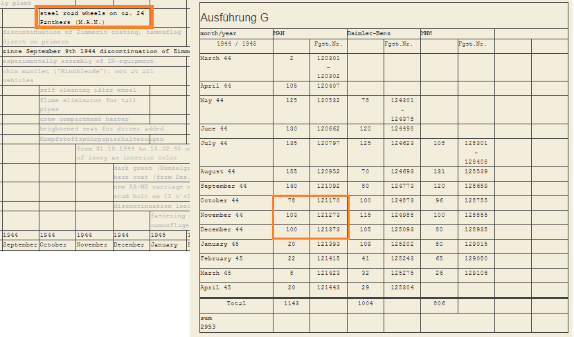The height and width of the screenshot is (337, 574).
Task: Click chassis number 120532 in May 44
Action: pos(328,100)
